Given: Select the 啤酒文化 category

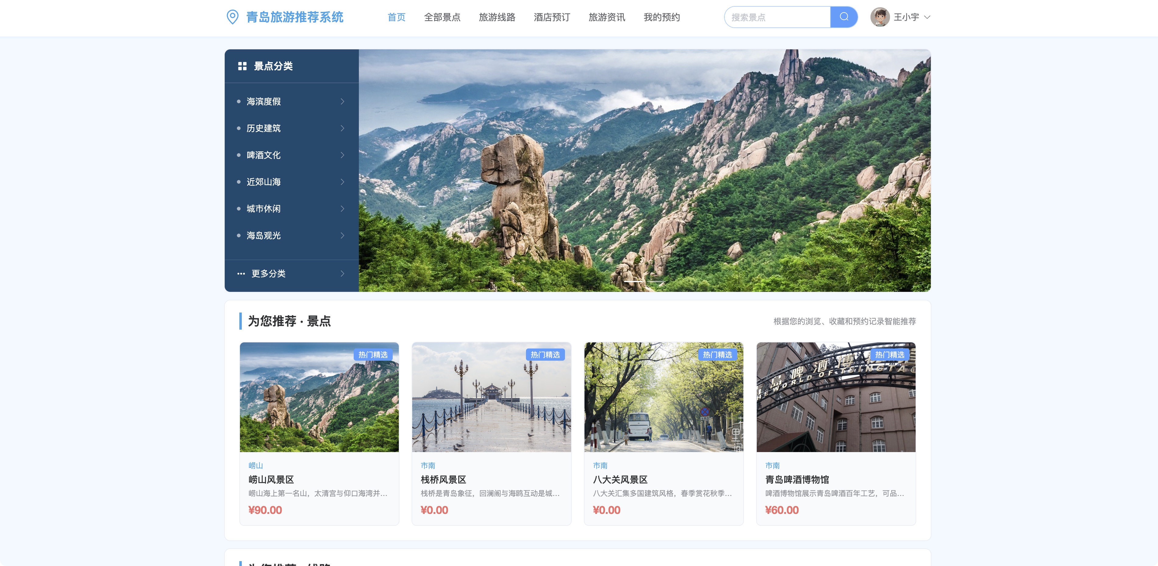Looking at the screenshot, I should point(292,155).
